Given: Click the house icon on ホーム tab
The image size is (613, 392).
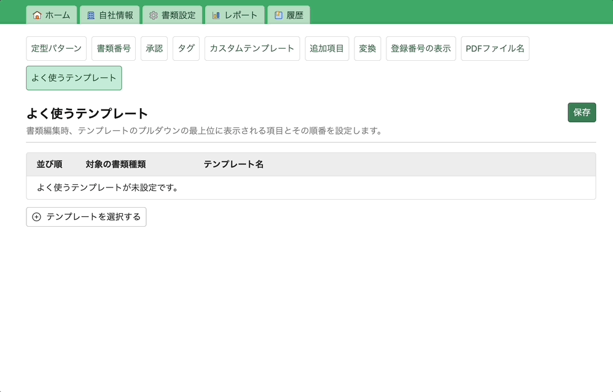Looking at the screenshot, I should click(37, 15).
